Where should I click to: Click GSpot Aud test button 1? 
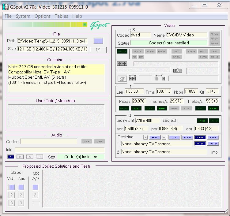click(x=21, y=187)
